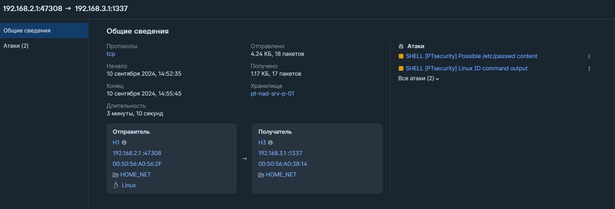Click orange severity marker of /etc/passwd attack
The height and width of the screenshot is (209, 615).
(401, 56)
